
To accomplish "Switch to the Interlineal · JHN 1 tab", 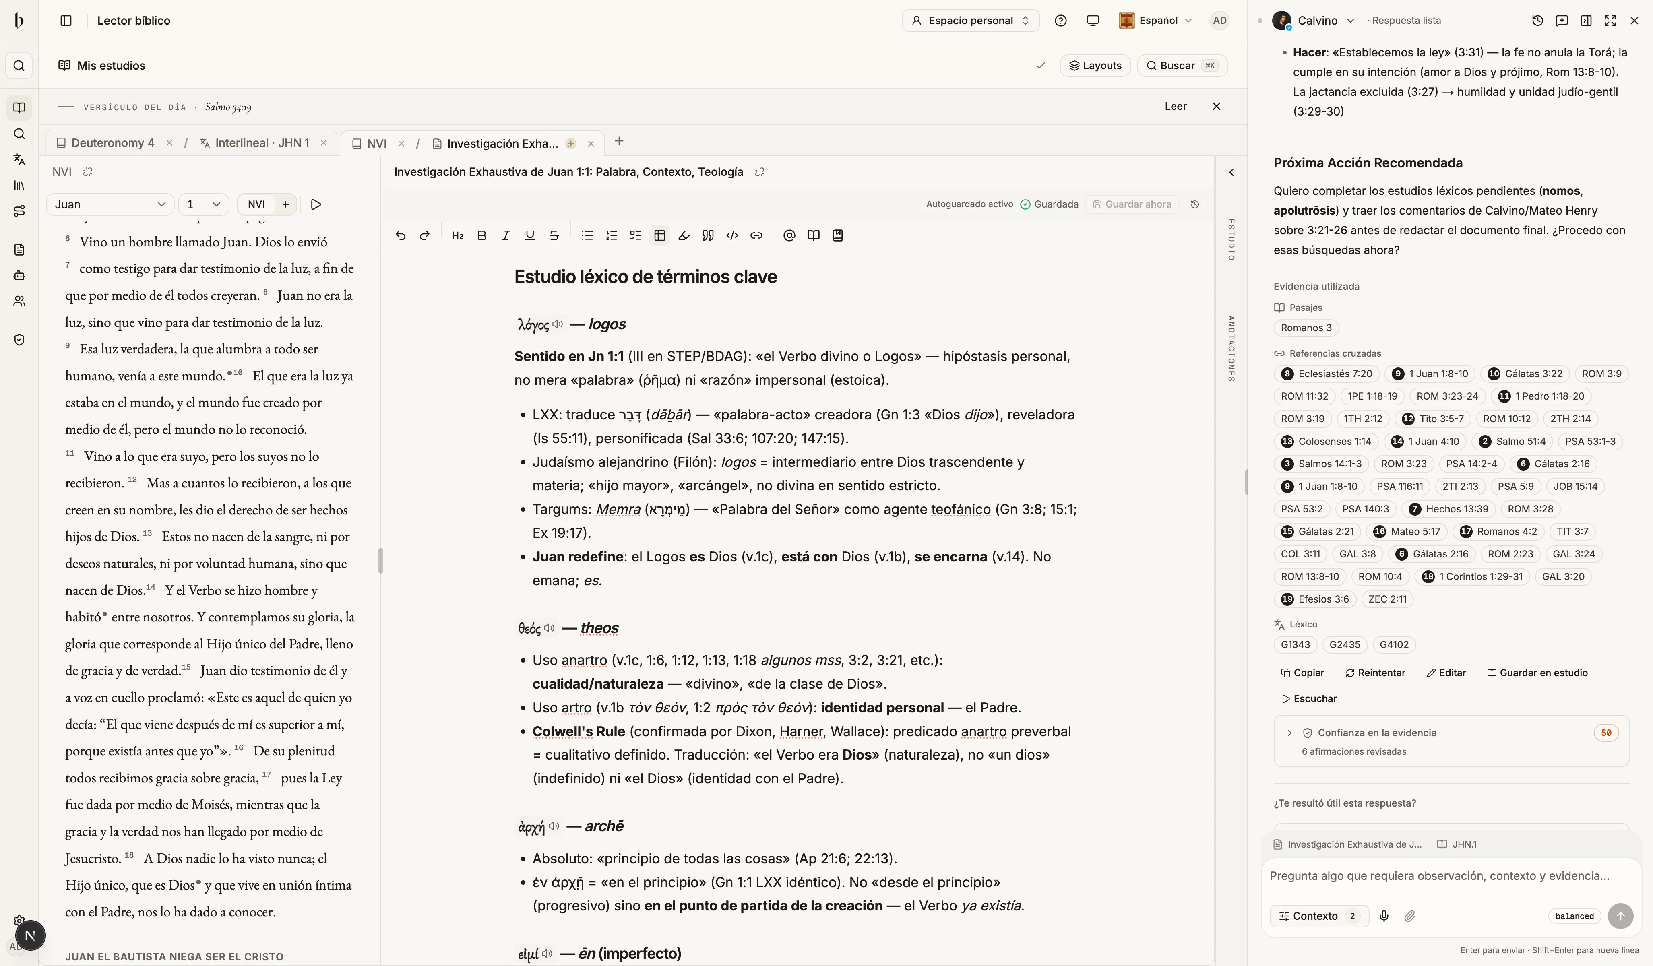I will [x=255, y=143].
